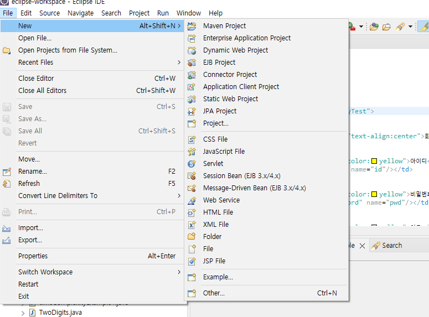Click the Open Task toolbar icon
This screenshot has height=317, width=429.
click(386, 27)
